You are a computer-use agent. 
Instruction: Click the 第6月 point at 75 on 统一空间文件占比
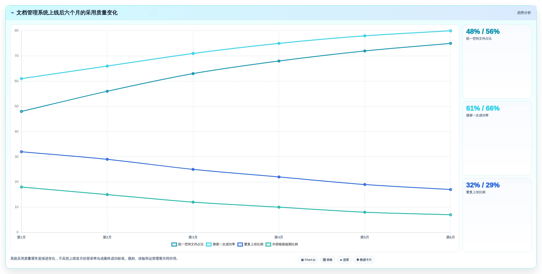pyautogui.click(x=451, y=43)
